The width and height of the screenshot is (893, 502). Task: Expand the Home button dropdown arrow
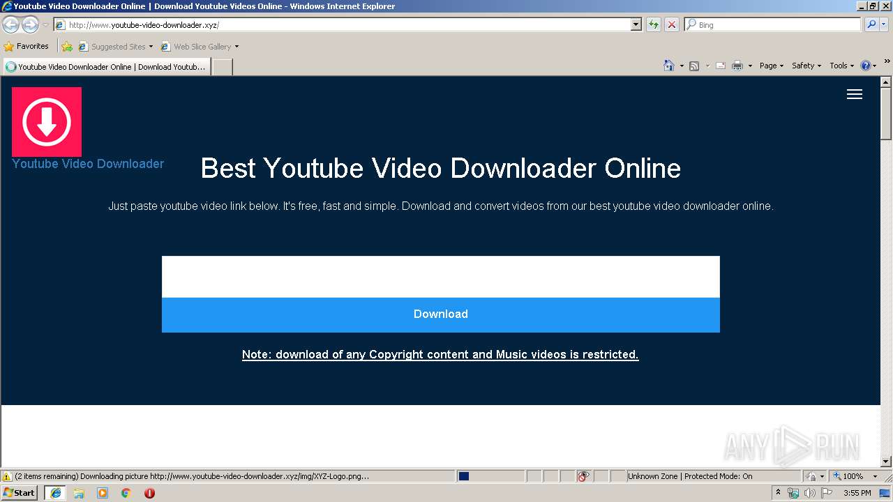682,66
